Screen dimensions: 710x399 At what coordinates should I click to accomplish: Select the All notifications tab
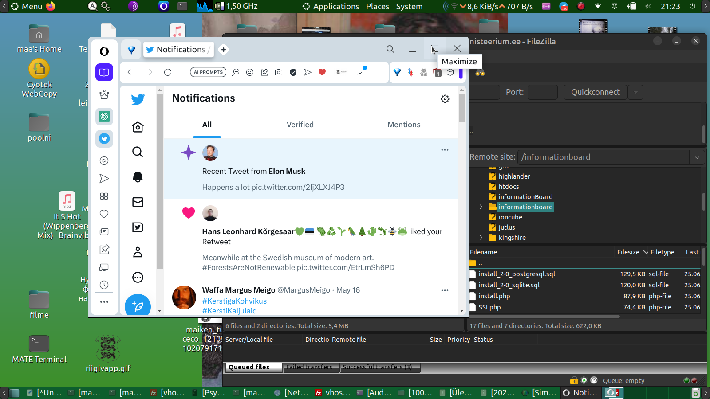(207, 125)
